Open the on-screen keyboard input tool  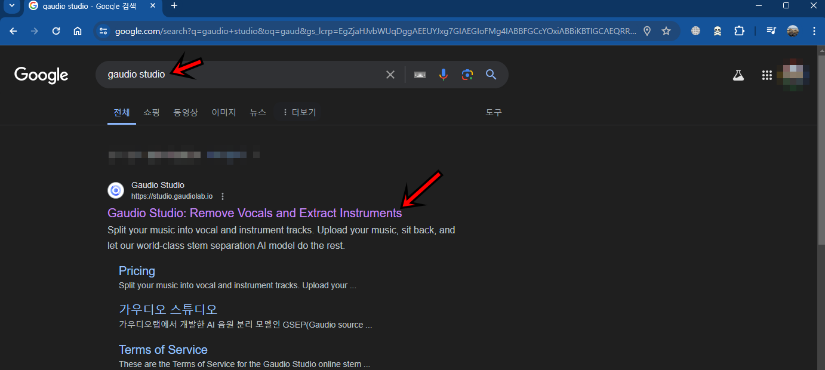pos(420,75)
